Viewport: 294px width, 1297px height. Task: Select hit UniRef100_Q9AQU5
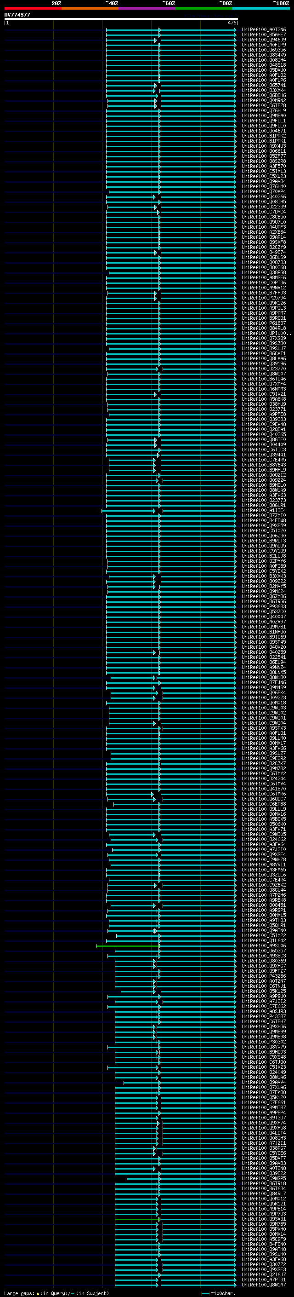coord(264,546)
